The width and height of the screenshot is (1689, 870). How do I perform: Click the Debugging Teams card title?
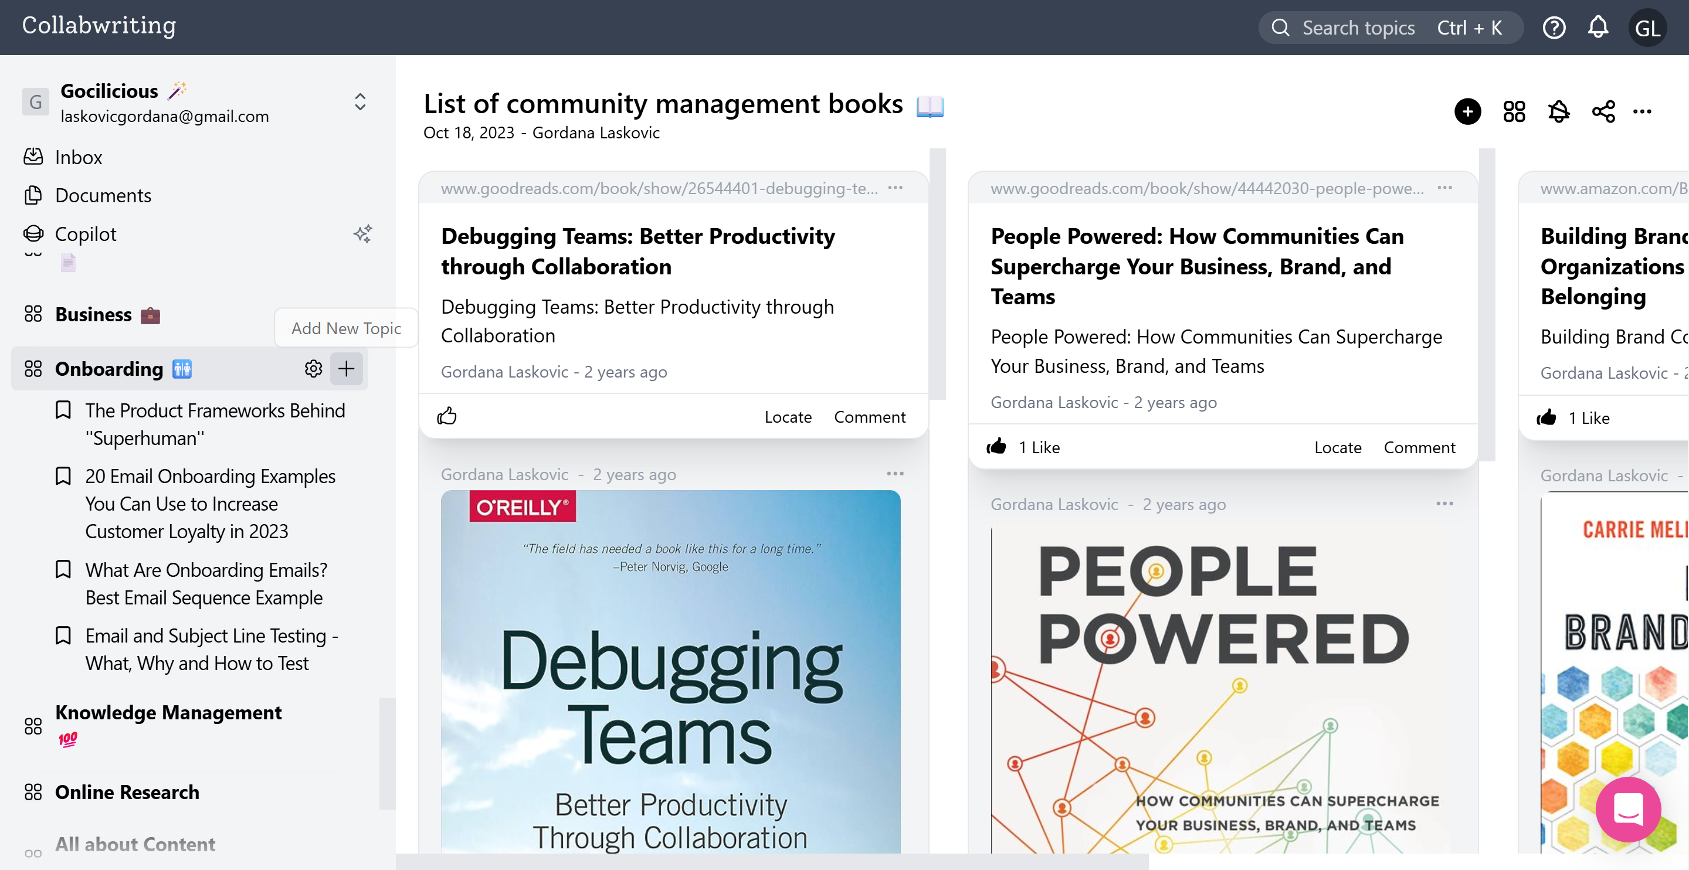[637, 251]
